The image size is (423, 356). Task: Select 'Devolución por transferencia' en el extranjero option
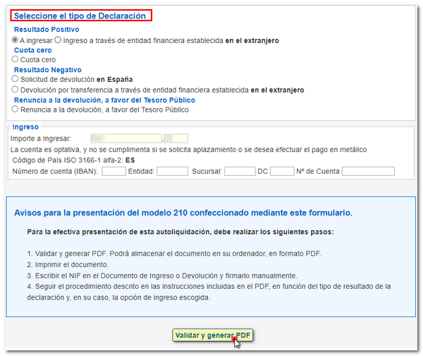[16, 90]
